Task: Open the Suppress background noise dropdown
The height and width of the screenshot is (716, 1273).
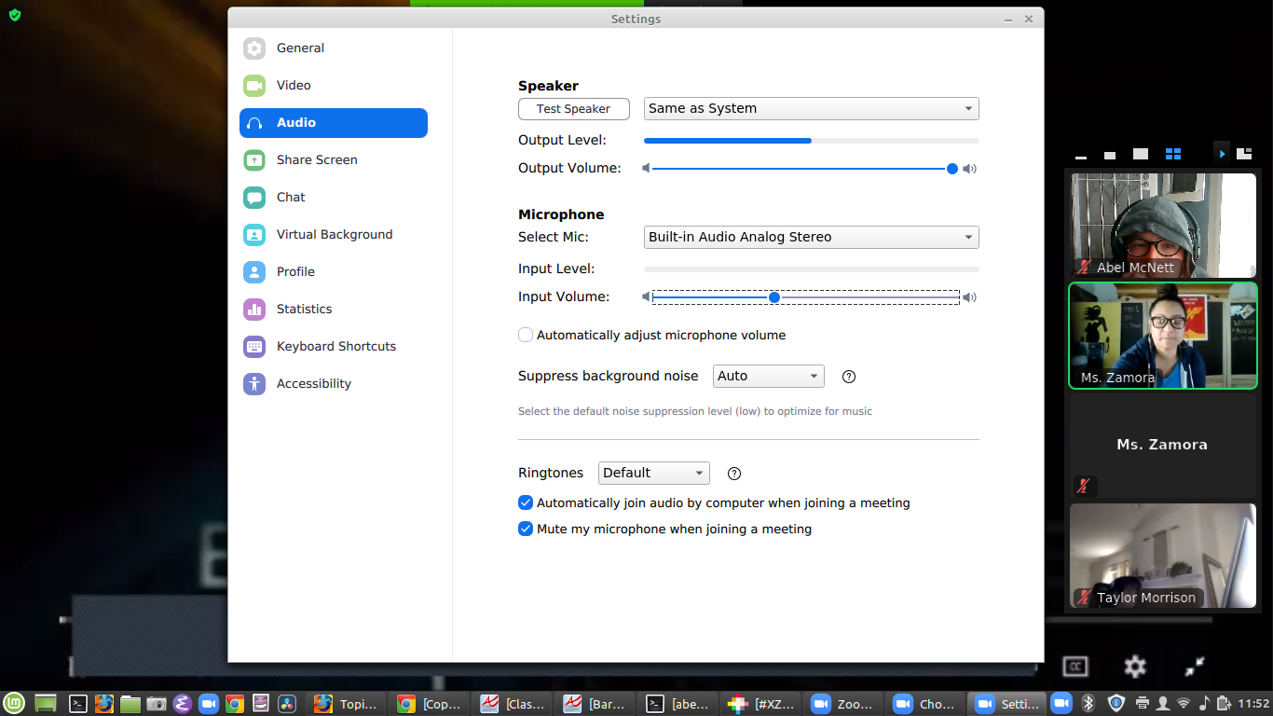Action: tap(768, 377)
